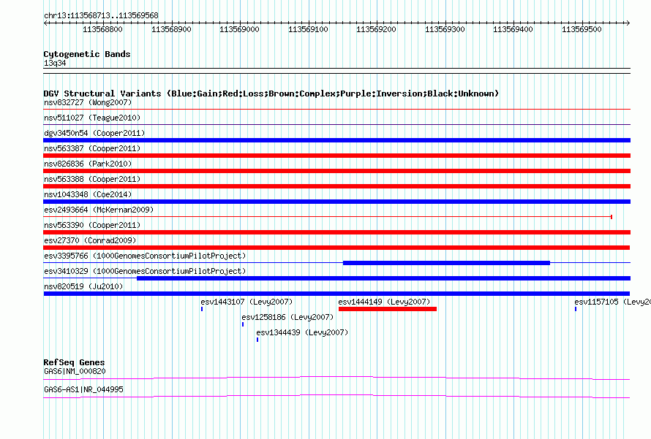Click the blue dgv3450n54 gain bar
The height and width of the screenshot is (439, 651).
coord(336,140)
